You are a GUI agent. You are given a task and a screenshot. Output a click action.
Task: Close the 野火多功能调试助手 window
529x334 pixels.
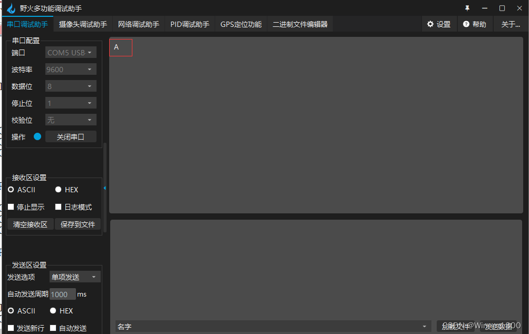520,8
